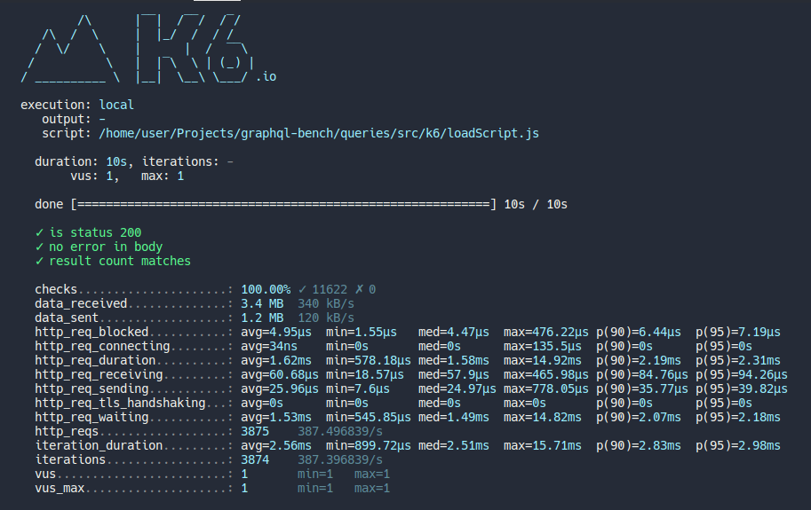
Task: Click the 'vus: 1, max: 1' line
Action: point(127,176)
